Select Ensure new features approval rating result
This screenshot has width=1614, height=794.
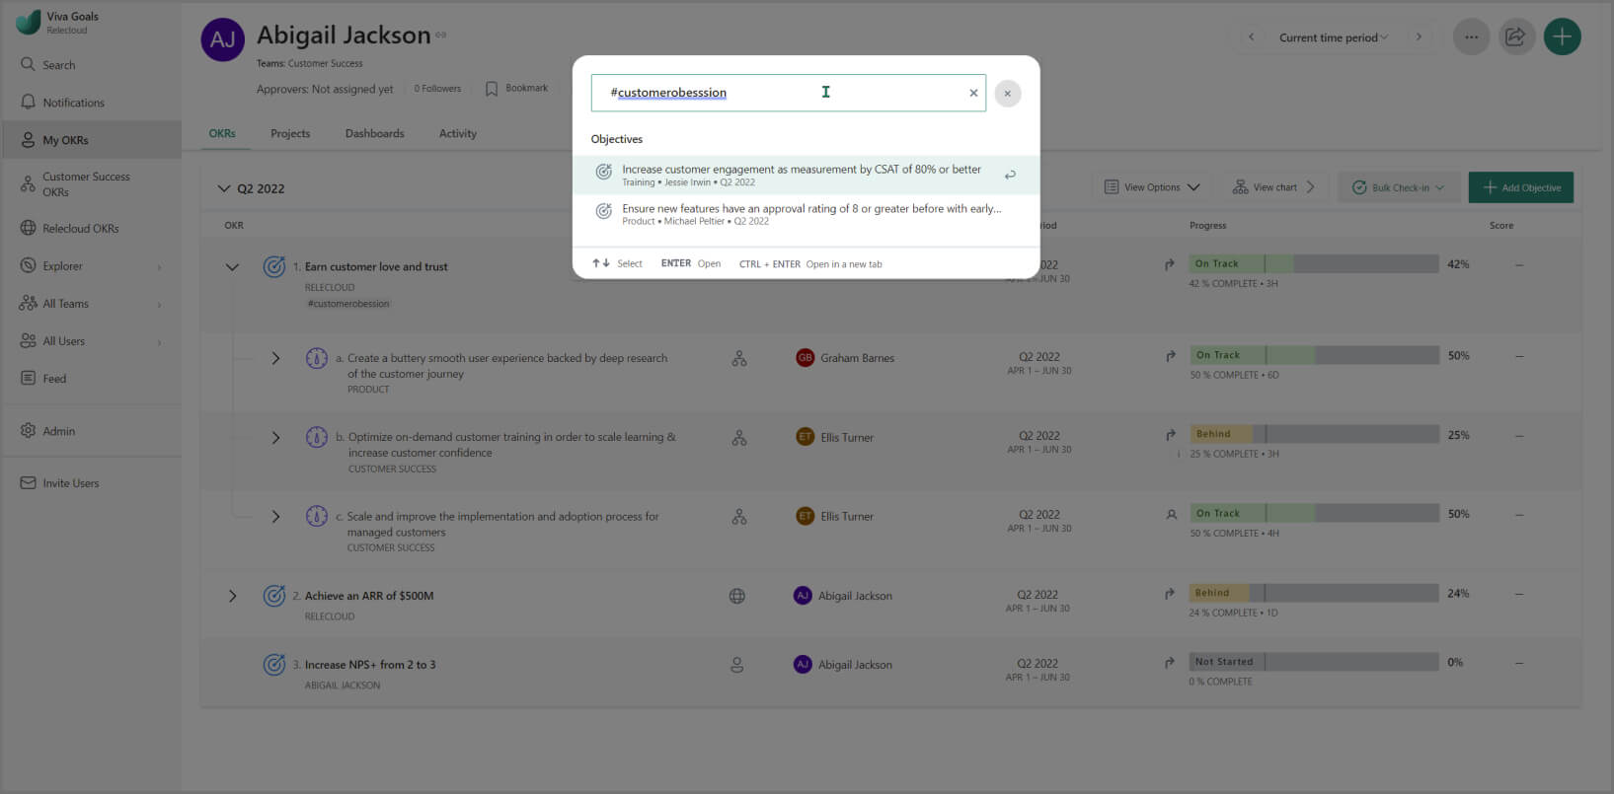[x=806, y=214]
